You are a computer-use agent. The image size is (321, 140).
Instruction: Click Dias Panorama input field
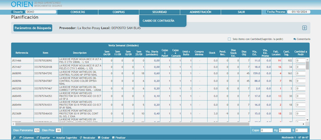tap(37, 130)
